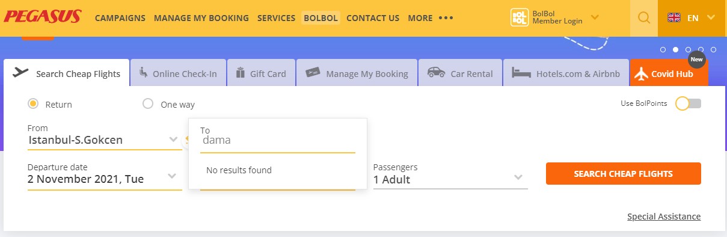Click the BolBol member badge icon
Image resolution: width=727 pixels, height=237 pixels.
click(x=519, y=17)
